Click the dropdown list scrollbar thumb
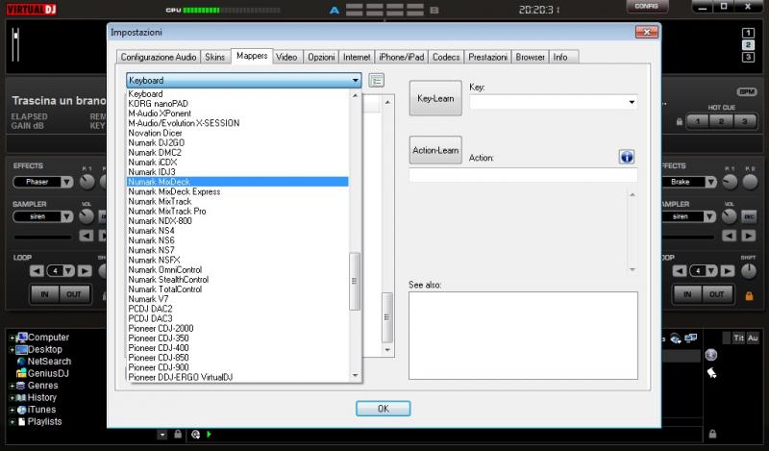 pyautogui.click(x=355, y=281)
